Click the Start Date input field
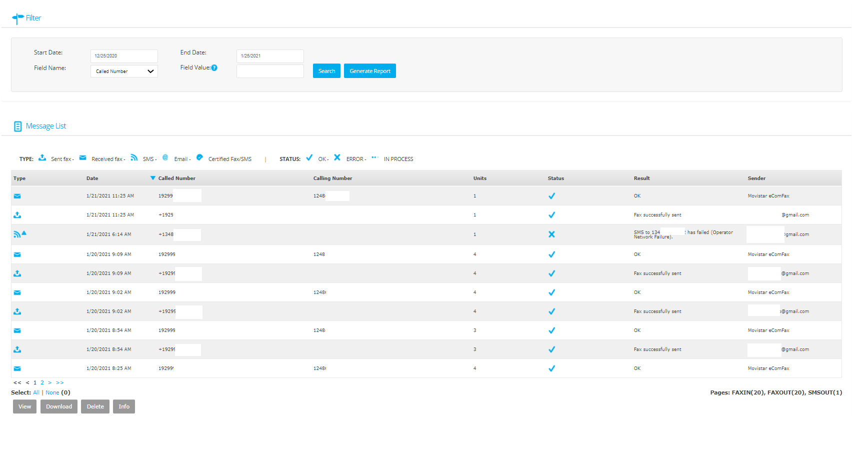Image resolution: width=852 pixels, height=473 pixels. [124, 56]
